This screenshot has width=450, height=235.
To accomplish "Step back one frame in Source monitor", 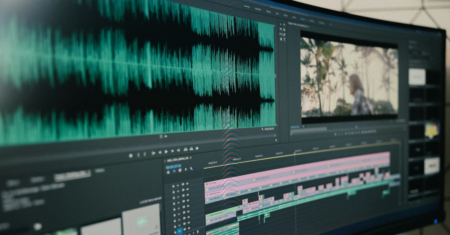I will point(160,152).
